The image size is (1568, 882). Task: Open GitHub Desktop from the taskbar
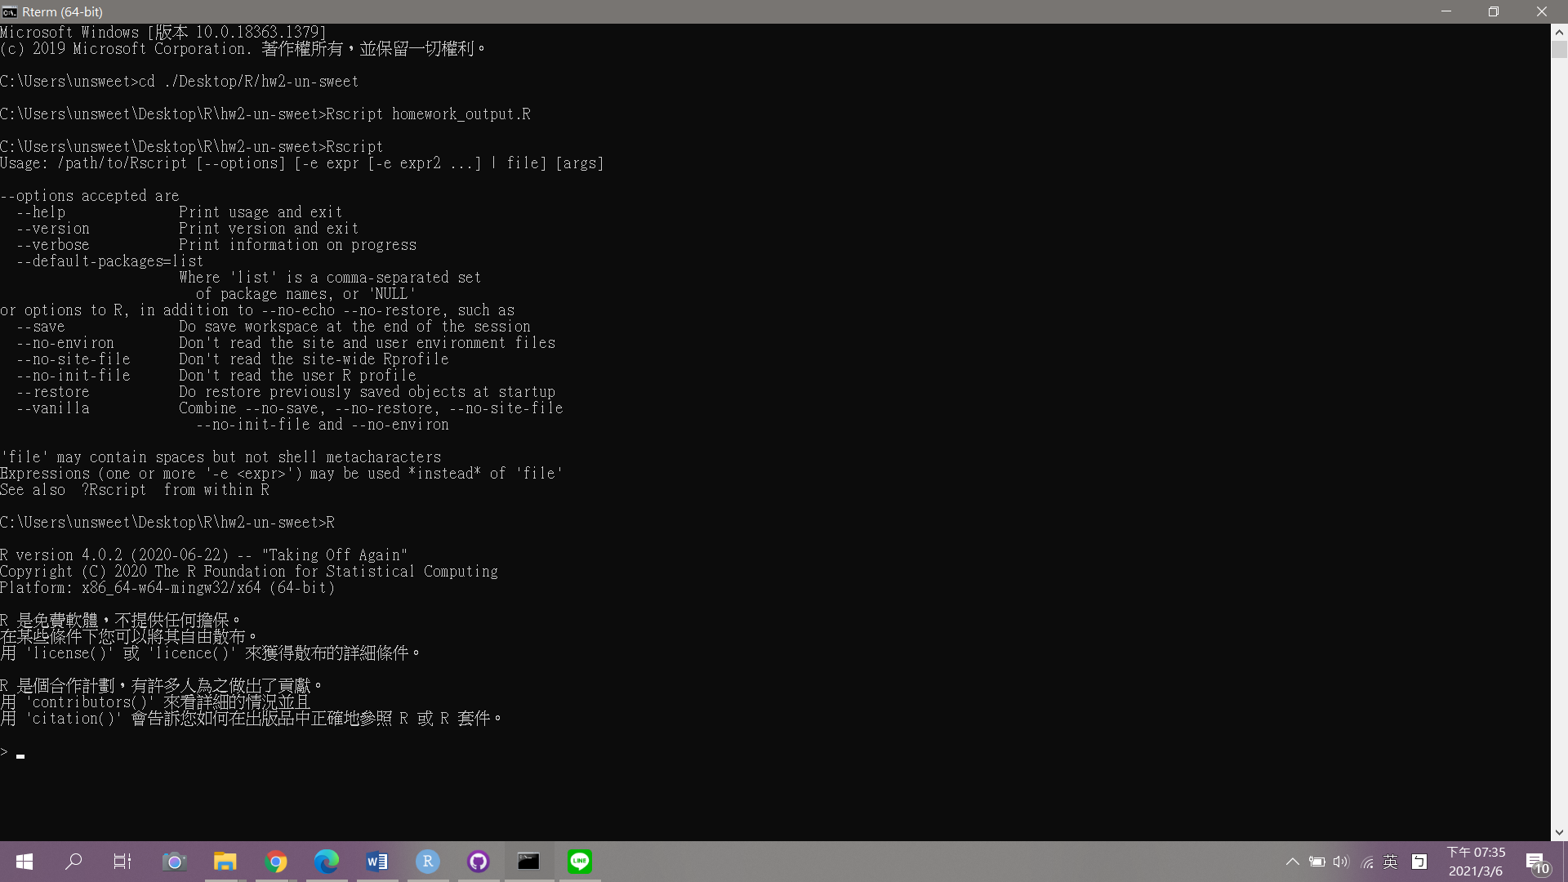479,862
